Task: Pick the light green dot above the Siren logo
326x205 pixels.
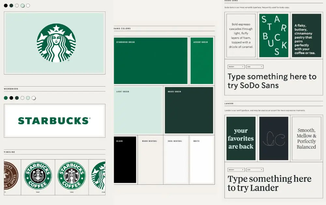Action: [x=22, y=6]
